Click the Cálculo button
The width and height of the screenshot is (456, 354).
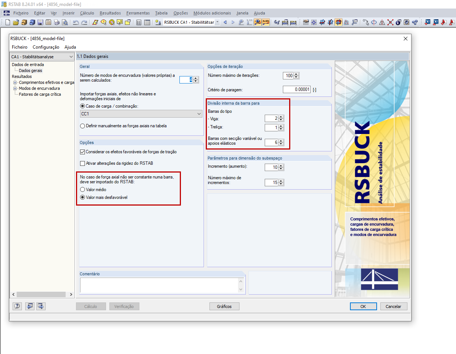click(x=91, y=307)
